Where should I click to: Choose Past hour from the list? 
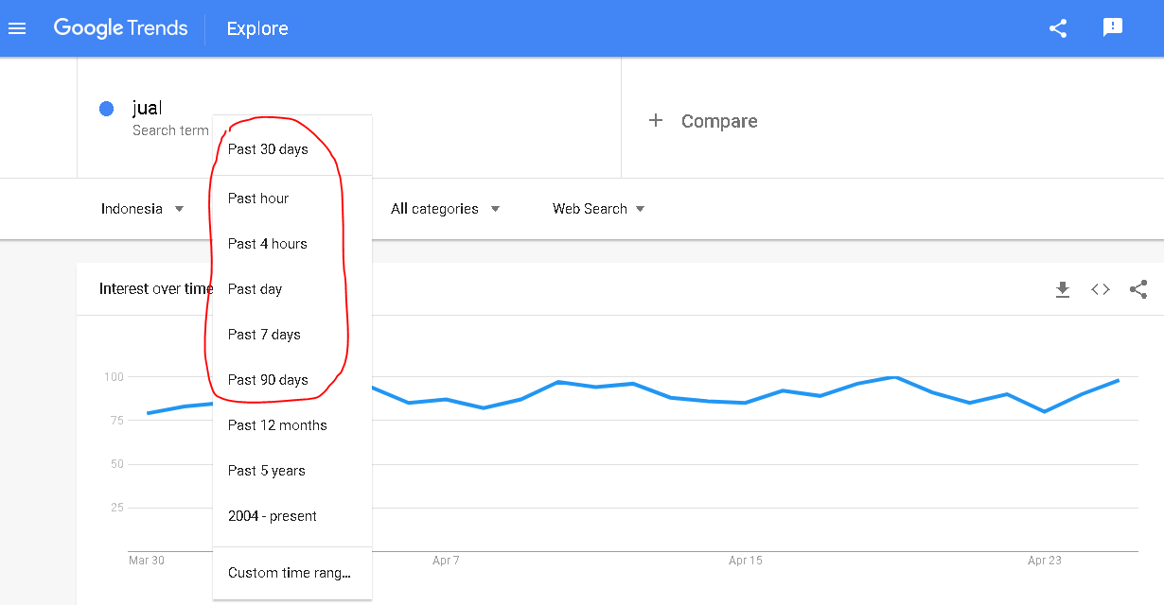click(x=258, y=199)
